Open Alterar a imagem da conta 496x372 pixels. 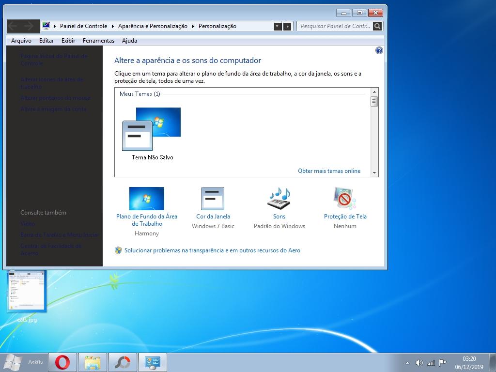click(x=53, y=109)
